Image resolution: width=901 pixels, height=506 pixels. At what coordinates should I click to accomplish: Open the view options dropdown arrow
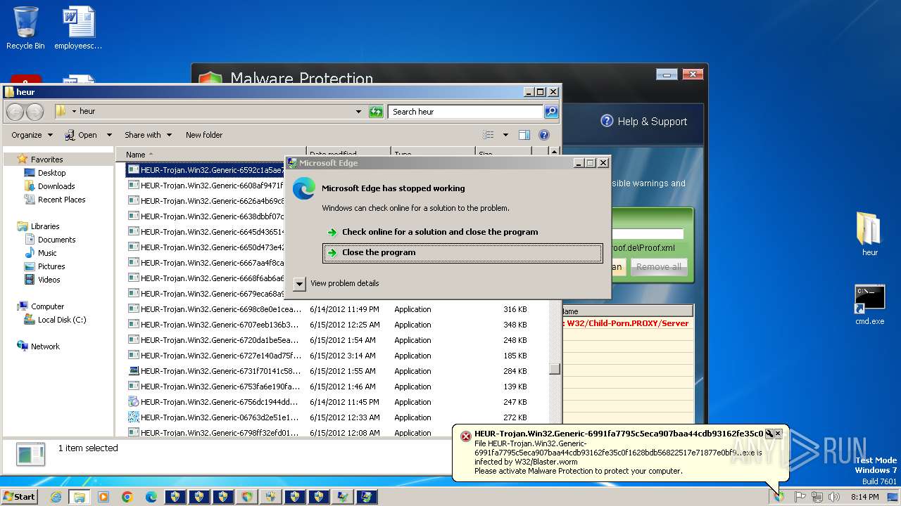tap(505, 135)
